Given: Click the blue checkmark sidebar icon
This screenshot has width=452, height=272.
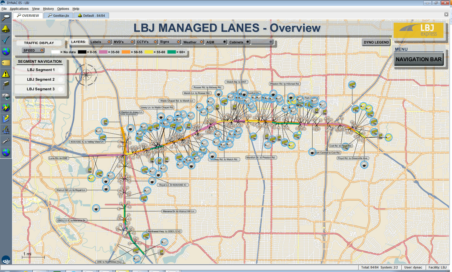Looking at the screenshot, I should tap(6, 40).
